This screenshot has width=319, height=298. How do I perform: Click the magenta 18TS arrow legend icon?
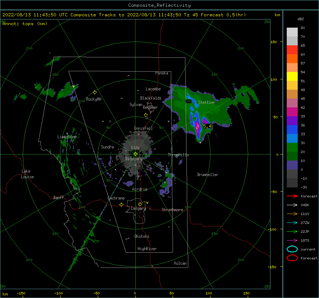click(x=292, y=241)
